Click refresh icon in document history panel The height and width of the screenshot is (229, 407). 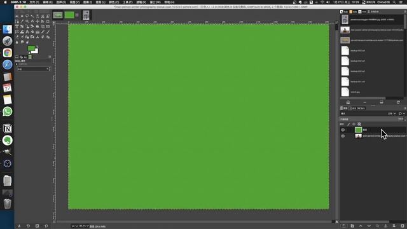pos(398,102)
